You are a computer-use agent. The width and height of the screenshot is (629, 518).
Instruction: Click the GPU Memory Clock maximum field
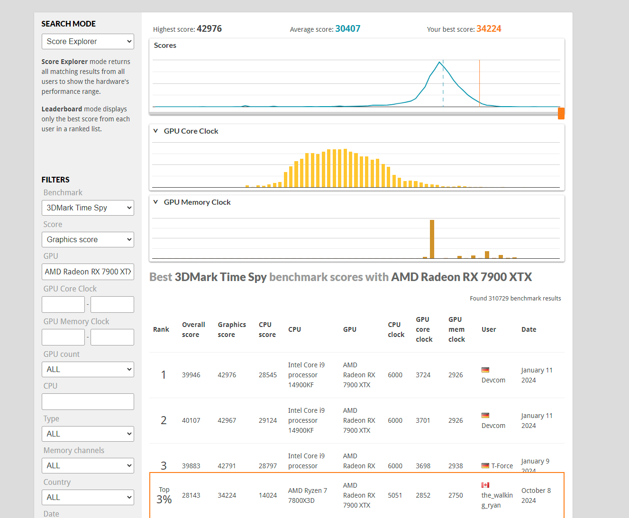[x=112, y=337]
